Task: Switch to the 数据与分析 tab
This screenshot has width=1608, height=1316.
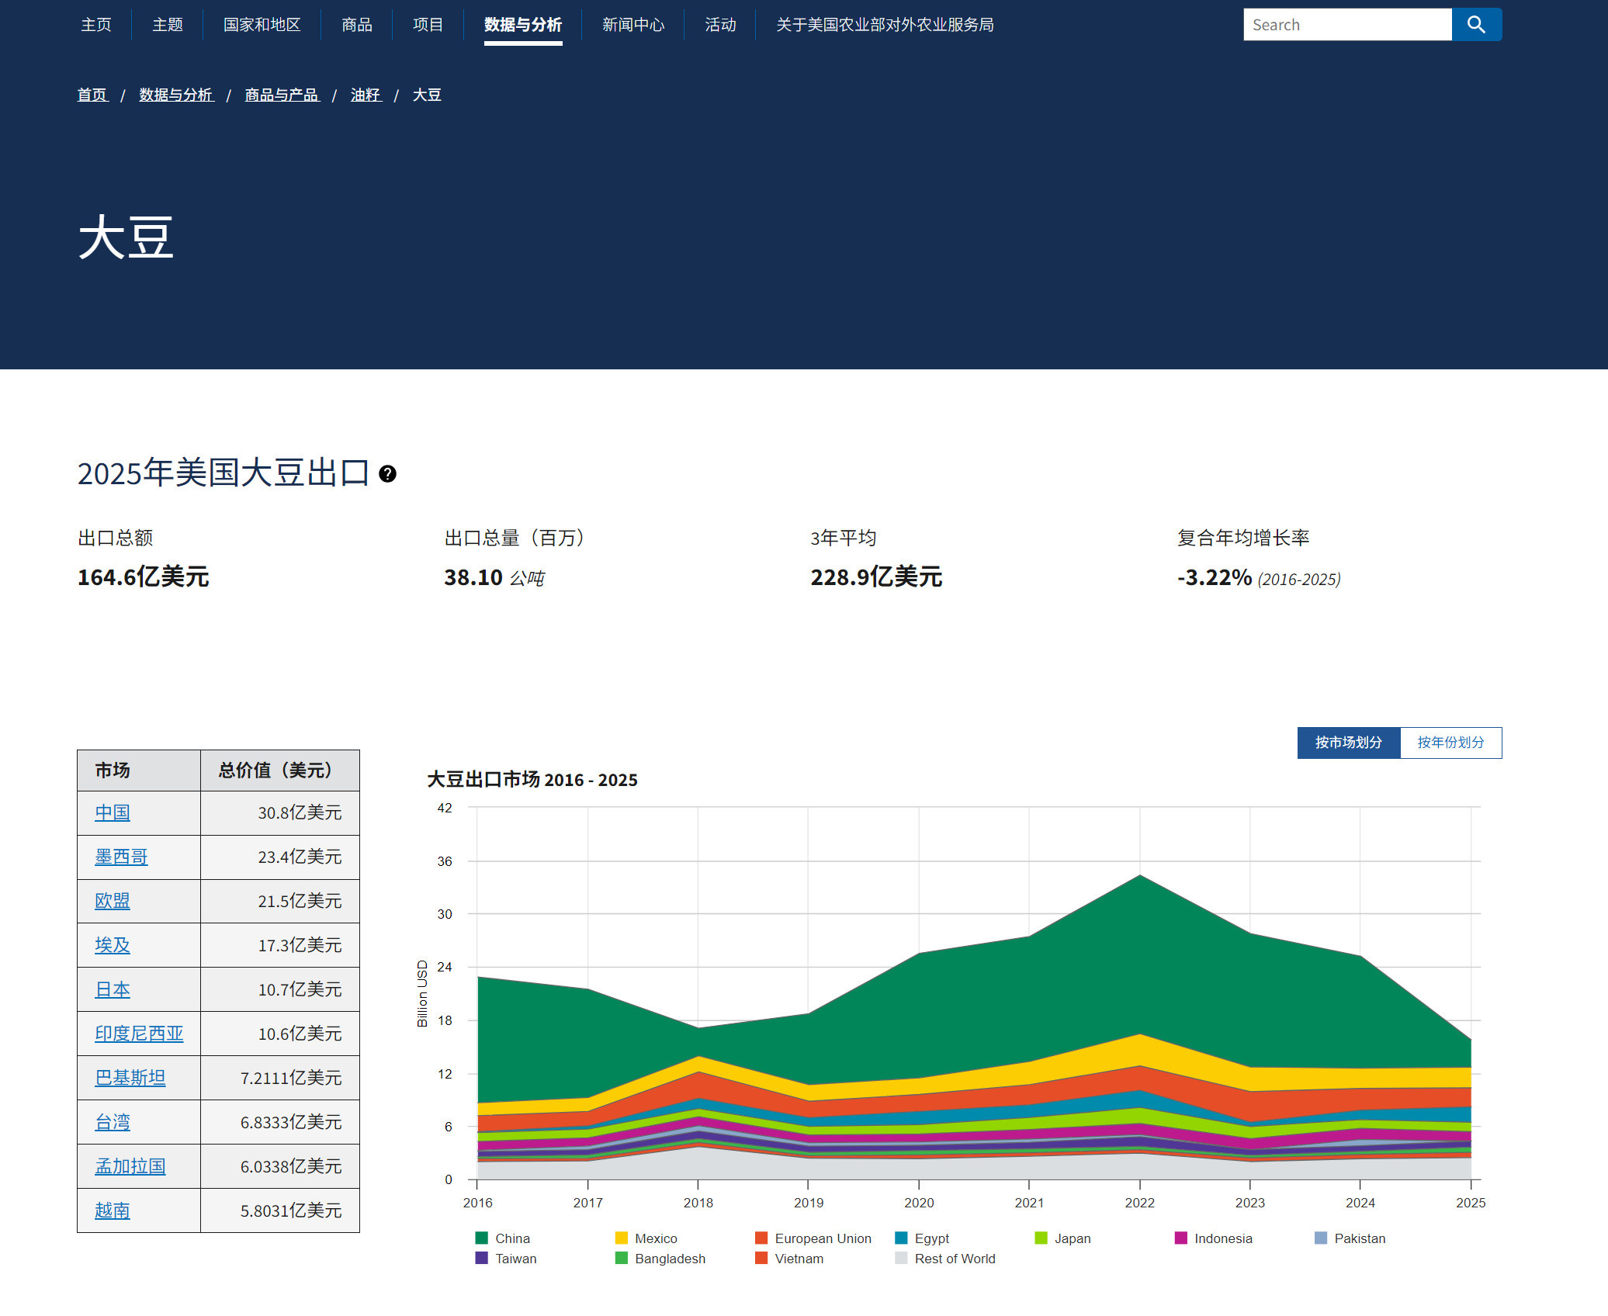Action: [x=522, y=24]
